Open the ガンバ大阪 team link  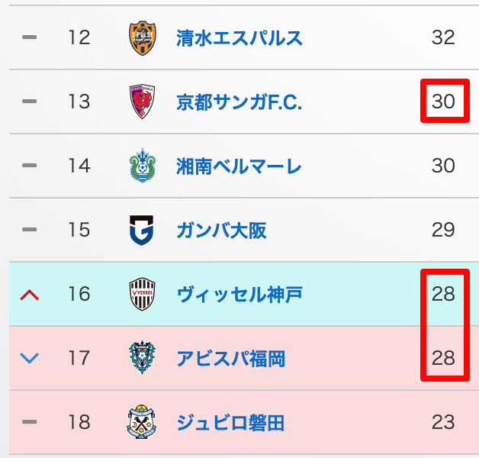tap(221, 230)
